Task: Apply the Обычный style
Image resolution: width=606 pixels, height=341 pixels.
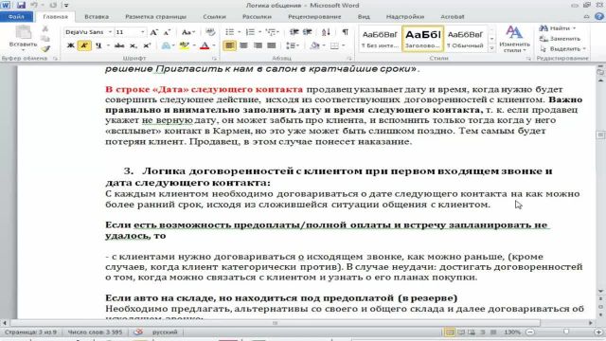Action: 465,39
